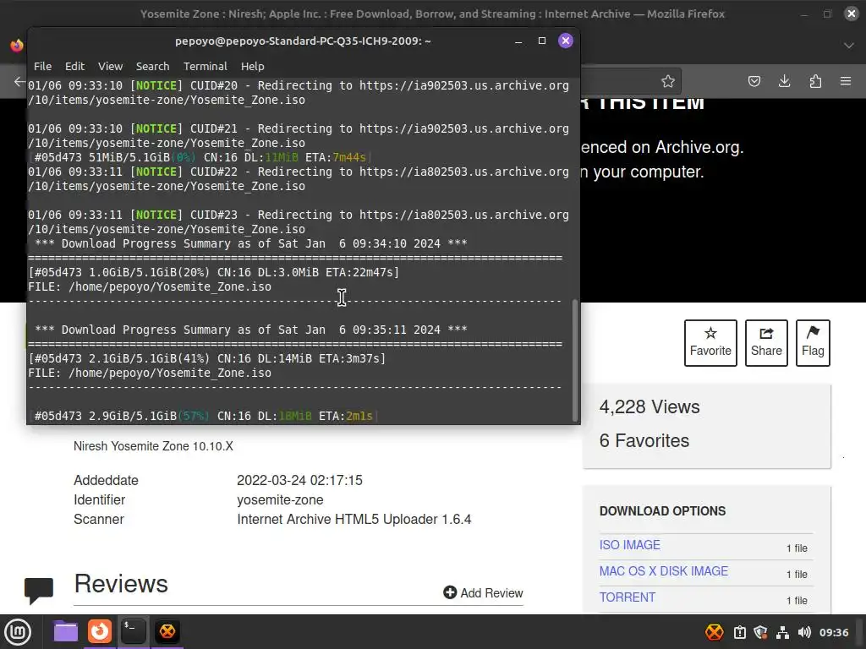Open Firefox extensions puzzle icon
Screen dimensions: 866x649
pyautogui.click(x=815, y=82)
